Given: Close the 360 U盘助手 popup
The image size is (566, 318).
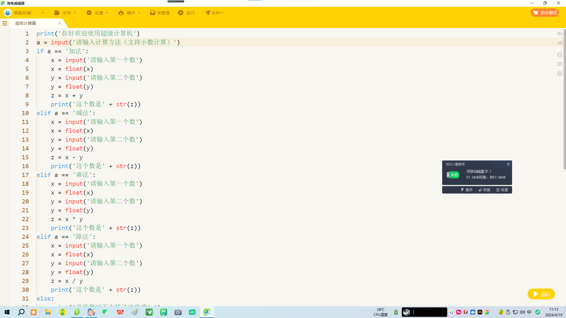Looking at the screenshot, I should [508, 164].
